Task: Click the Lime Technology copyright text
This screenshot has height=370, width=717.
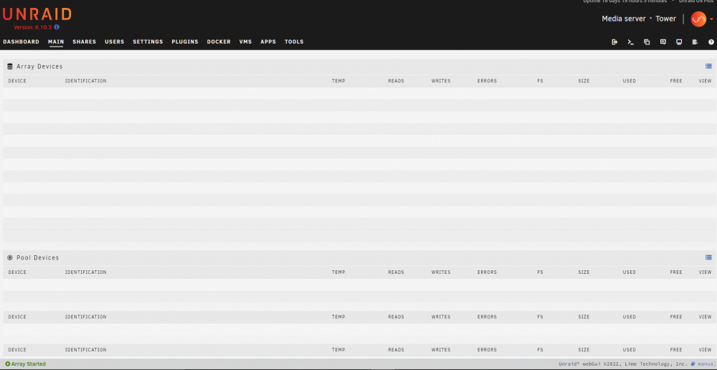Action: [623, 364]
